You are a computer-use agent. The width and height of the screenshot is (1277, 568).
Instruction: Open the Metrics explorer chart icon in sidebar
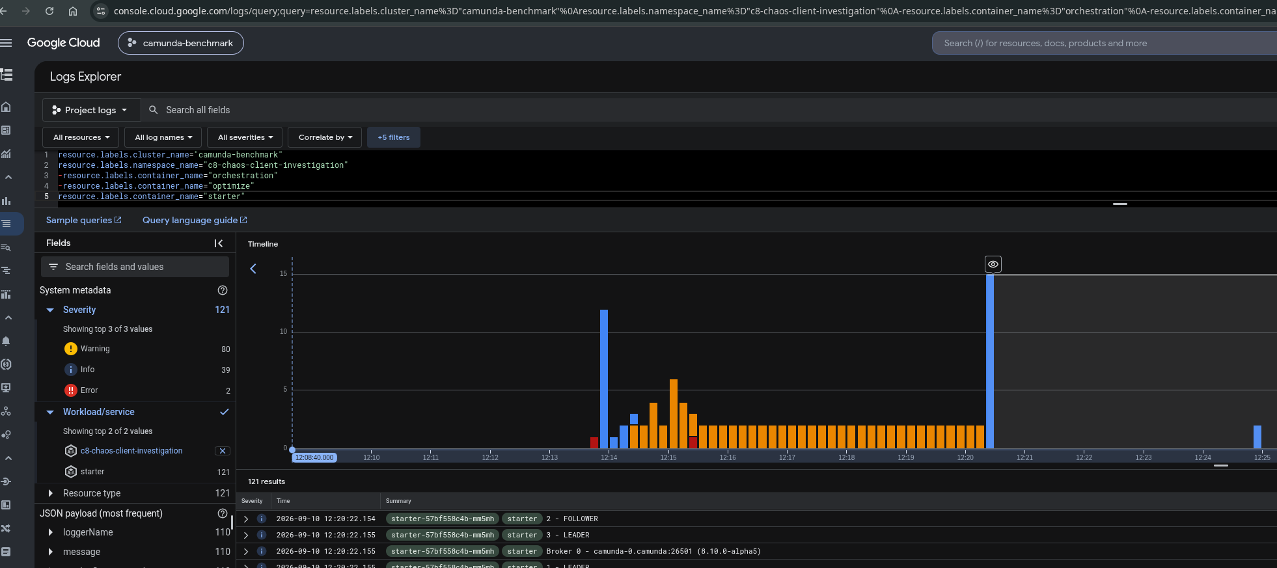[x=7, y=154]
